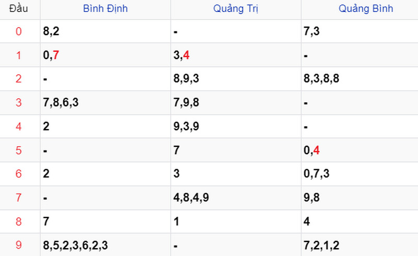Viewport: 418px width, 256px height.
Task: Select row header number 1
Action: (18, 55)
